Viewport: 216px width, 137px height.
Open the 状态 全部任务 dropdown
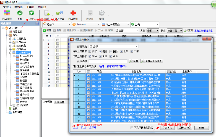(175, 30)
